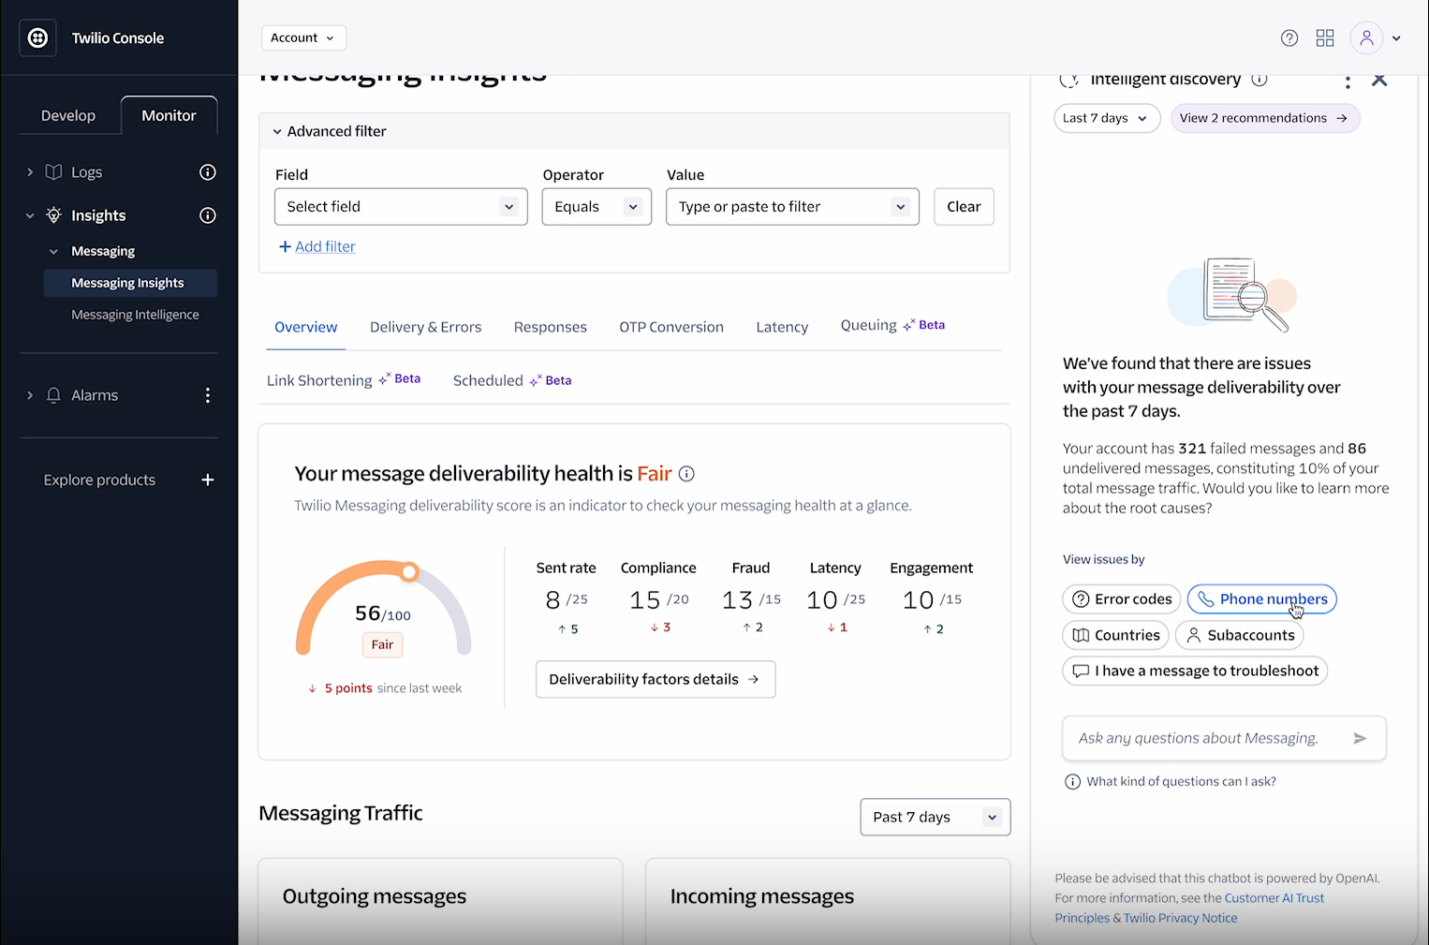
Task: Click the 56/100 score value
Action: [382, 613]
